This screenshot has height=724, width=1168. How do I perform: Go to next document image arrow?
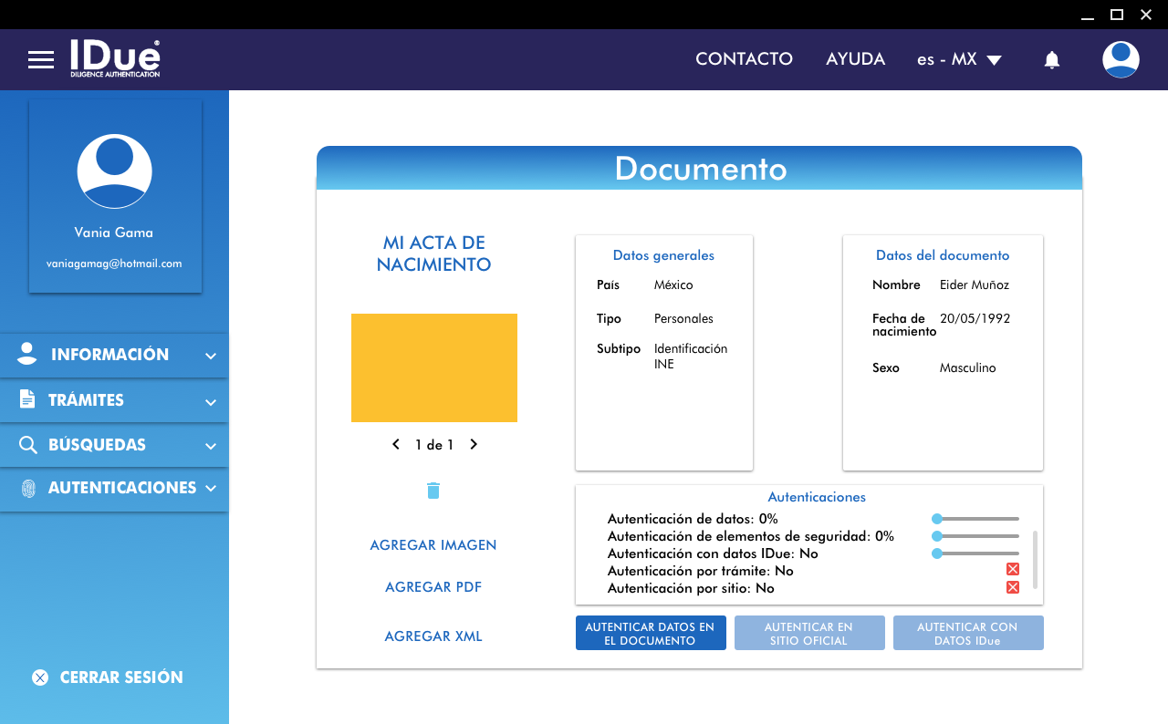(x=474, y=445)
